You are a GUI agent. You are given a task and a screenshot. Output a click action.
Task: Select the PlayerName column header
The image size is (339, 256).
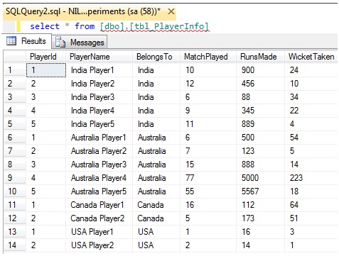(99, 57)
